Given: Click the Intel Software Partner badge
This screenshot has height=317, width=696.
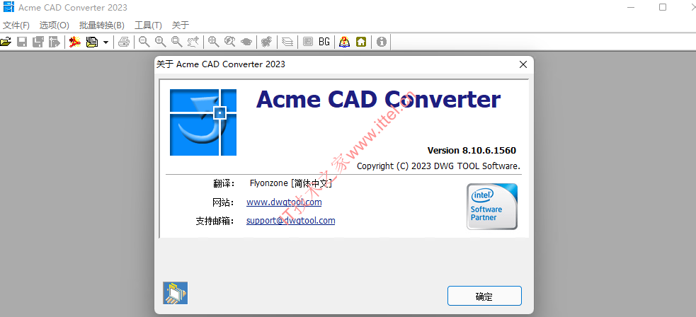Looking at the screenshot, I should click(x=492, y=207).
